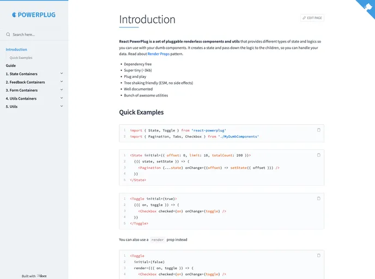Copy the import statements code block

click(318, 130)
